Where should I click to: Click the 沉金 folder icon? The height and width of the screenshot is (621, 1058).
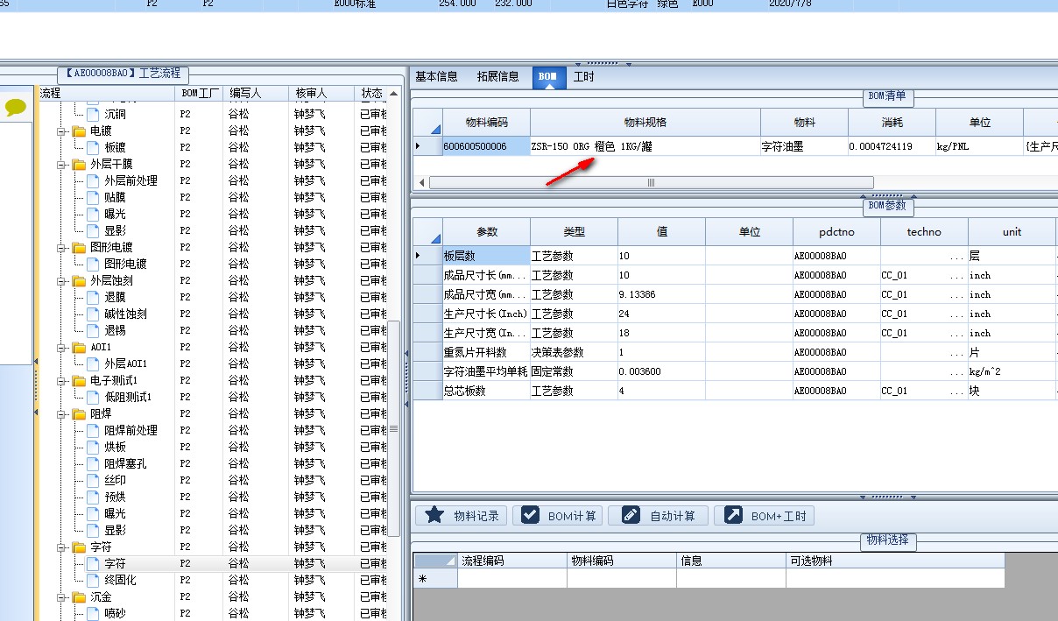80,596
